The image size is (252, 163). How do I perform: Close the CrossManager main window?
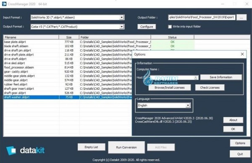point(247,4)
